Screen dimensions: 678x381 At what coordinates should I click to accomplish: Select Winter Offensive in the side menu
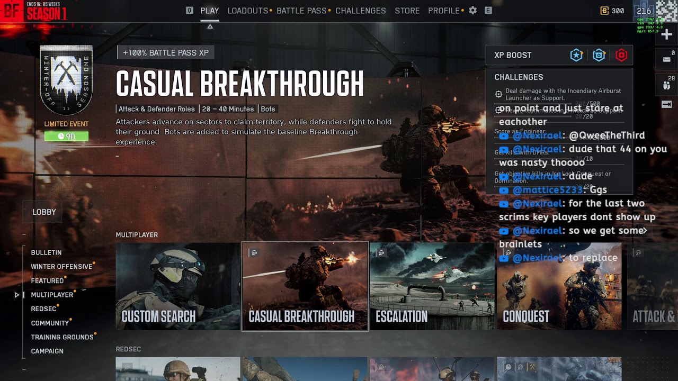(x=61, y=267)
